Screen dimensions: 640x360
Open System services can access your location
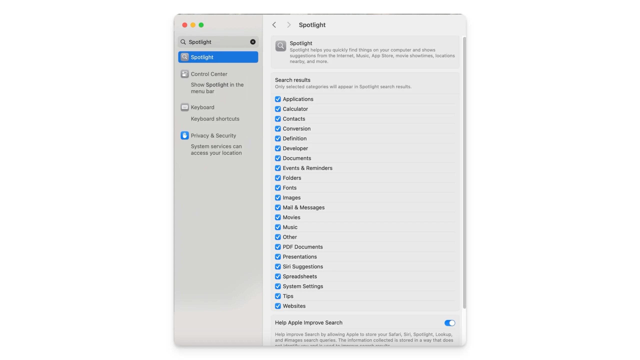click(216, 149)
